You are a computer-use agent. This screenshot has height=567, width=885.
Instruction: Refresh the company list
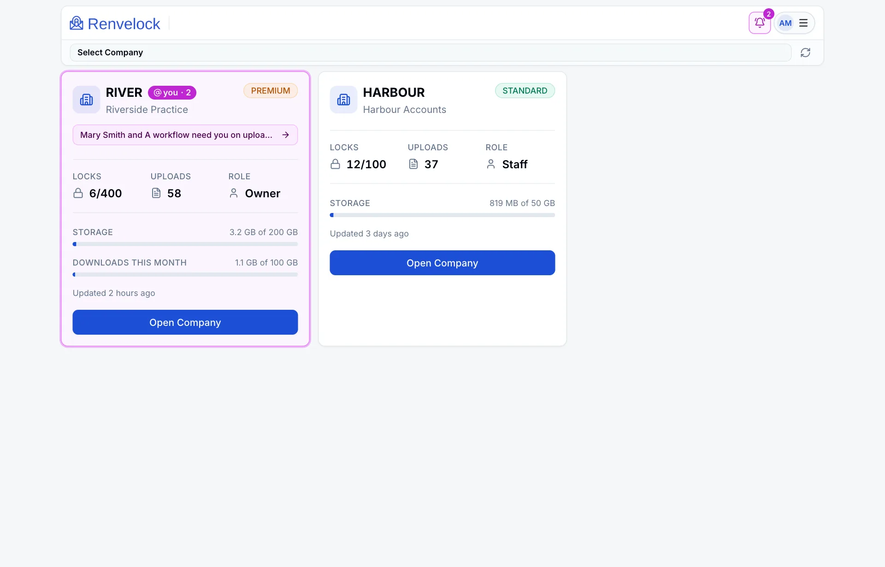click(x=805, y=53)
